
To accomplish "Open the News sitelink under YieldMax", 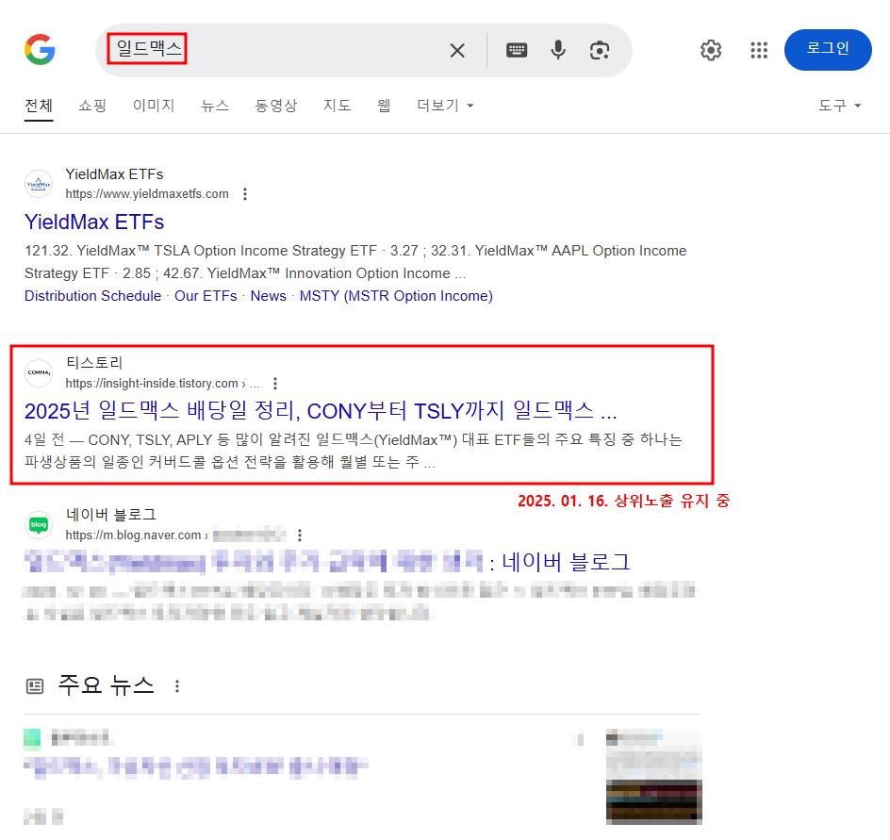I will [268, 296].
